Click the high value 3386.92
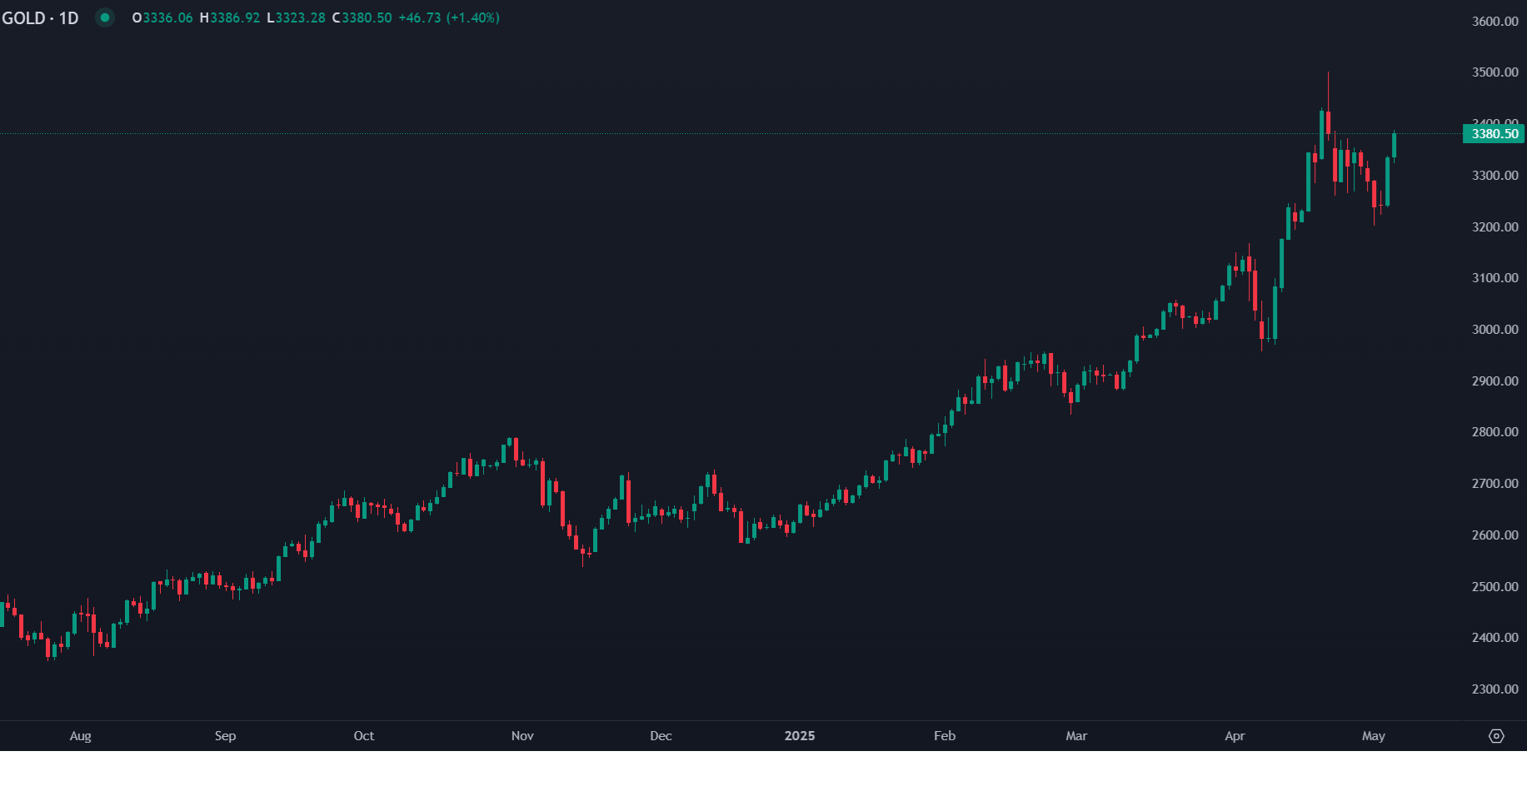Viewport: 1527px width, 801px height. [x=234, y=17]
